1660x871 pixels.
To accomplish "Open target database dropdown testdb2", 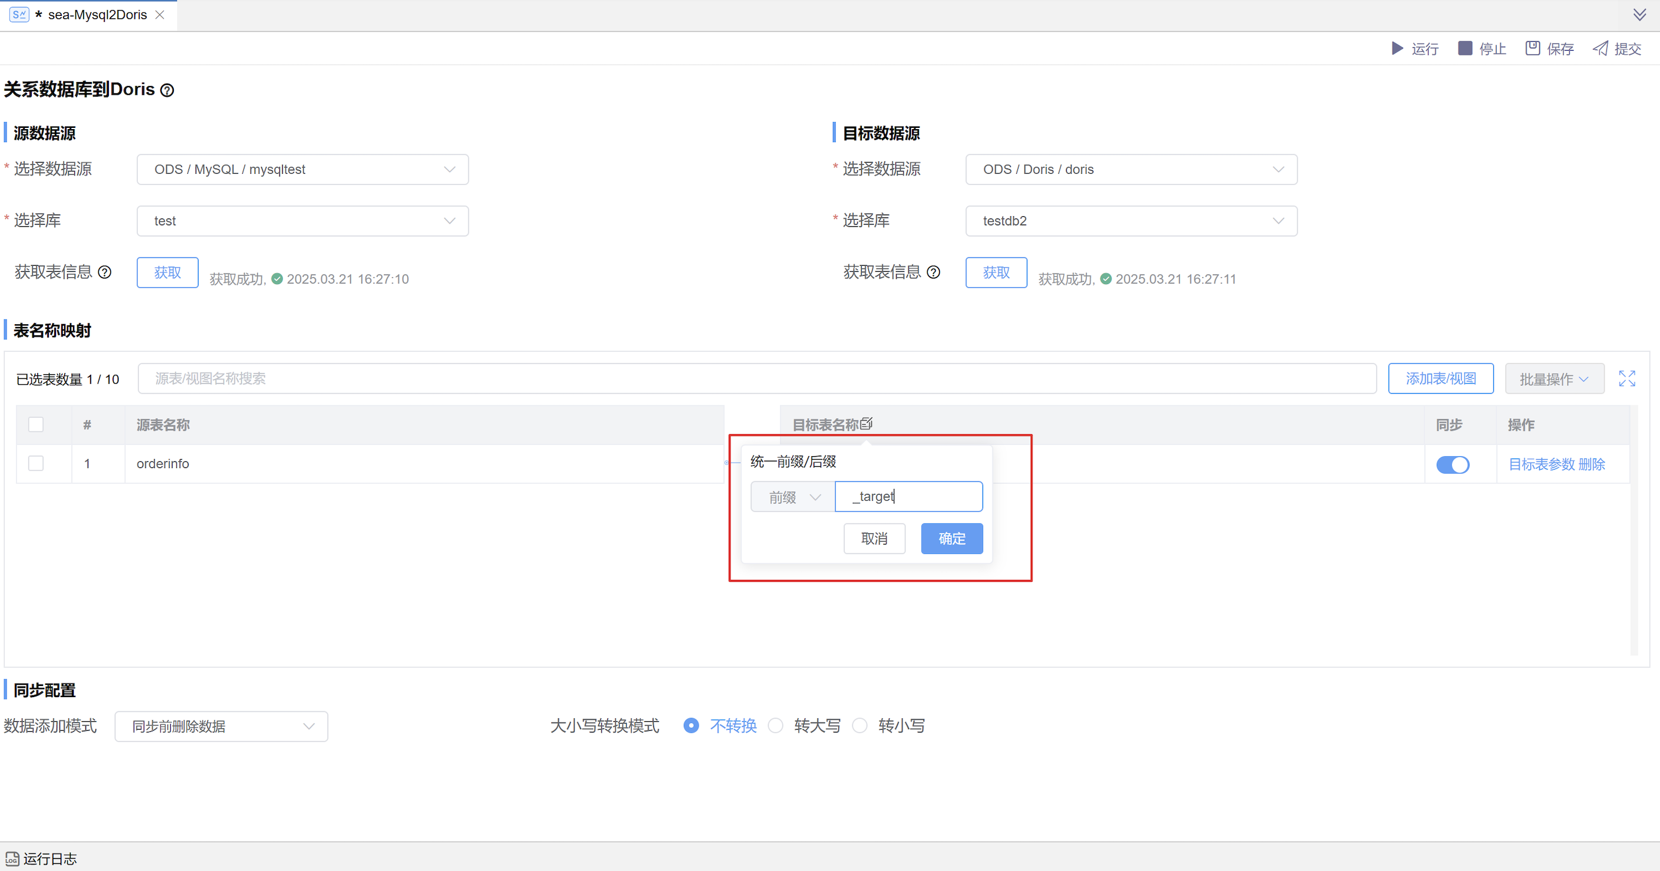I will tap(1131, 221).
